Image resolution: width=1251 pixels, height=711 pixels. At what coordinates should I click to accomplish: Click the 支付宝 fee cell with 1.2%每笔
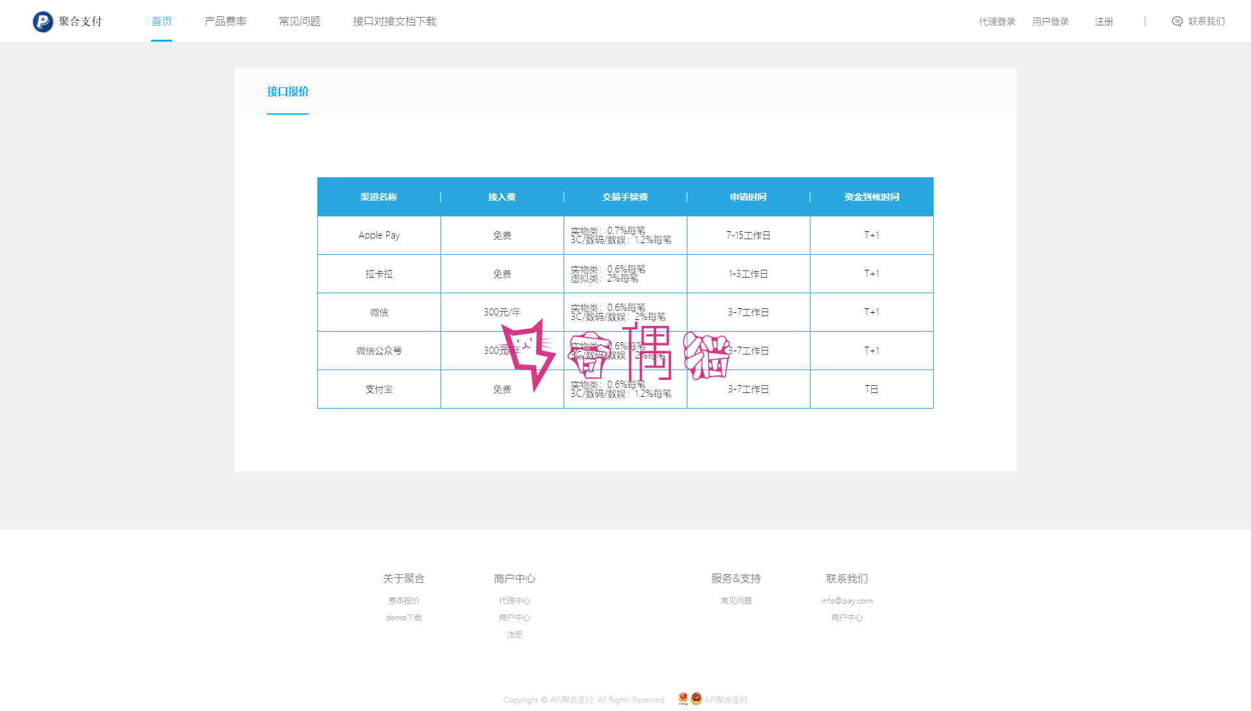[x=625, y=389]
